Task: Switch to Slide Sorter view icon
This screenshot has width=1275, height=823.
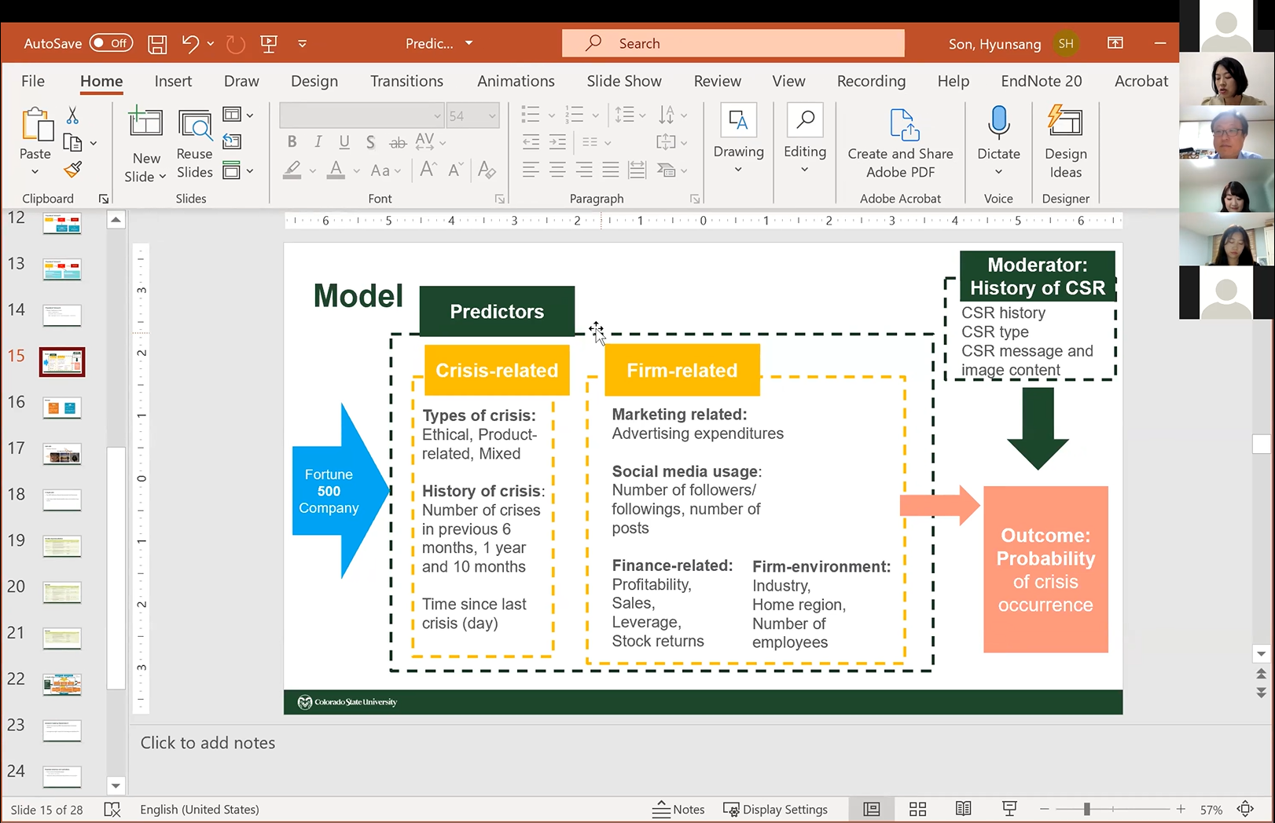Action: click(x=917, y=809)
